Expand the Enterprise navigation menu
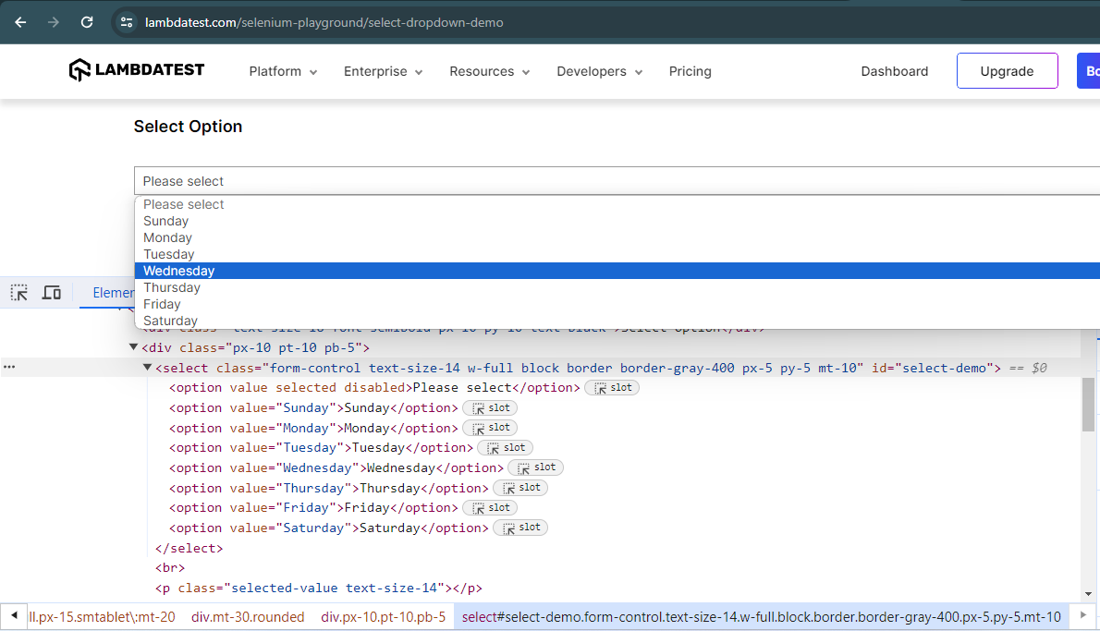Screen dimensions: 1100x631 (383, 71)
